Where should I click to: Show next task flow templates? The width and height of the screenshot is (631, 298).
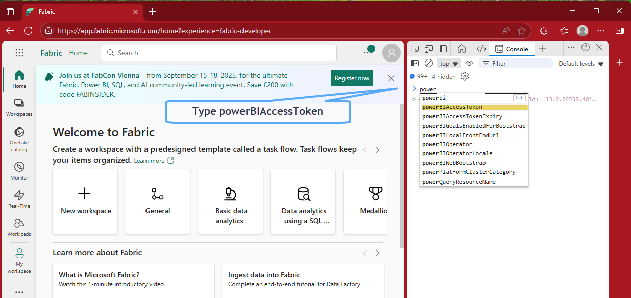pyautogui.click(x=377, y=150)
